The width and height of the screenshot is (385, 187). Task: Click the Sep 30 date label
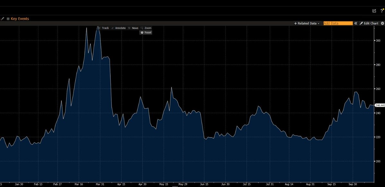[x=353, y=185]
